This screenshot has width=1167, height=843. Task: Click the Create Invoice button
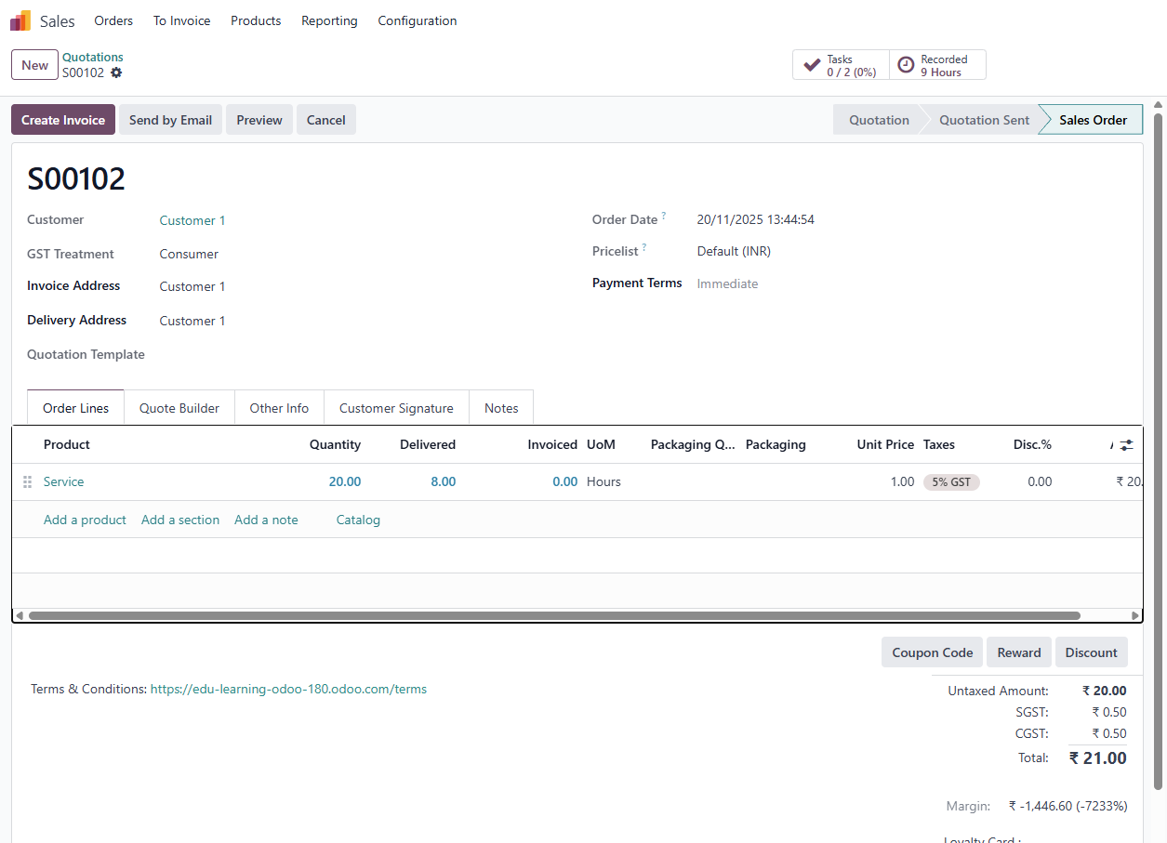tap(63, 120)
